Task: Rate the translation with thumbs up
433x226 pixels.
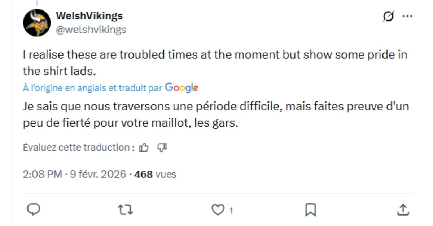Action: click(x=144, y=147)
